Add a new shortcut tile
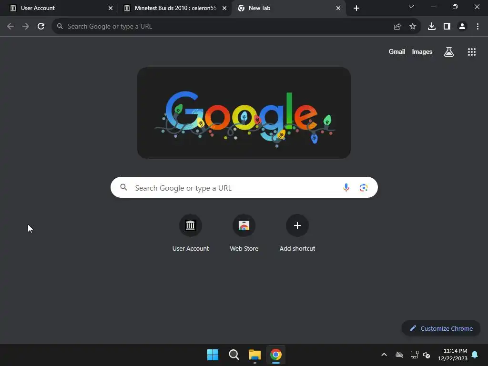Screen dimensions: 488x366 (x=297, y=233)
